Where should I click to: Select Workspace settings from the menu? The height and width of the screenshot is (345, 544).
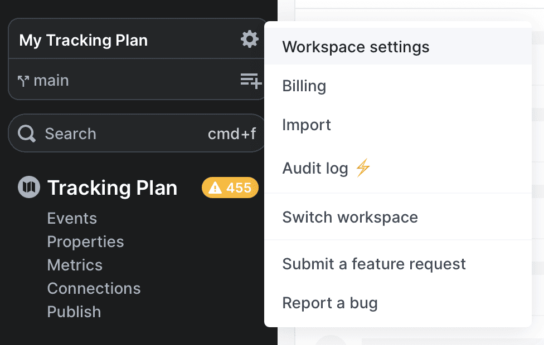356,47
